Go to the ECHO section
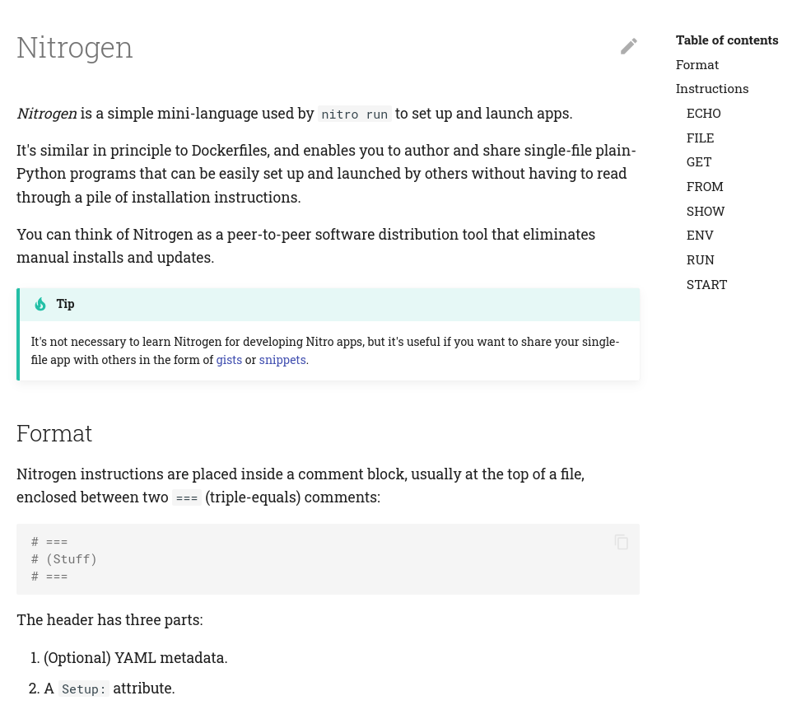Screen dimensions: 806x705 704,113
